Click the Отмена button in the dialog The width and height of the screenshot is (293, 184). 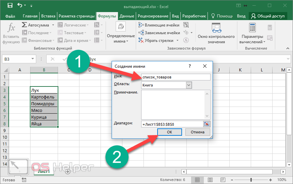pyautogui.click(x=197, y=132)
